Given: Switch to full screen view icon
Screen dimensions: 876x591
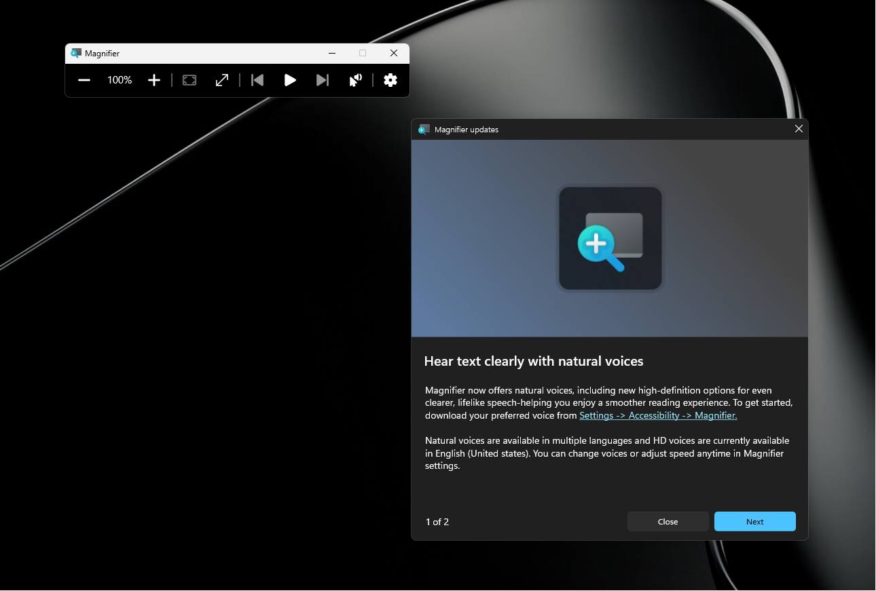Looking at the screenshot, I should (x=189, y=80).
